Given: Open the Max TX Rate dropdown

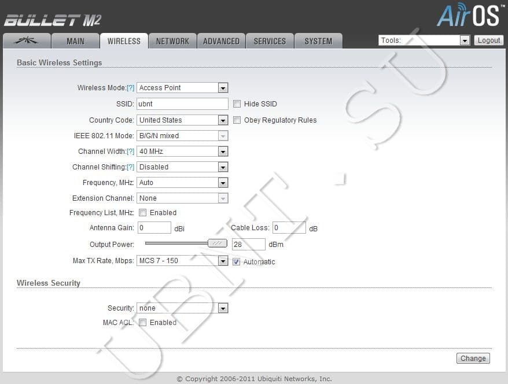Looking at the screenshot, I should point(182,261).
